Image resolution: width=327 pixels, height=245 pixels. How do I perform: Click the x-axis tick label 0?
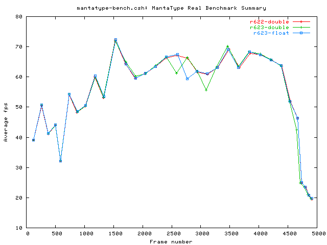pos(28,234)
